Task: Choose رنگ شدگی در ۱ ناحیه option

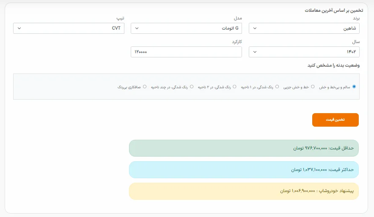Action: (x=277, y=87)
